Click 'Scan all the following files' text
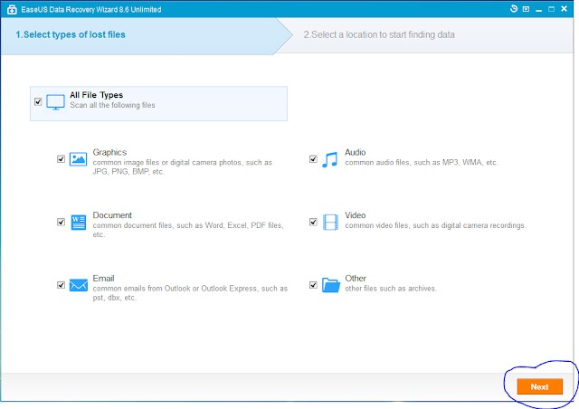The image size is (579, 409). click(x=112, y=105)
